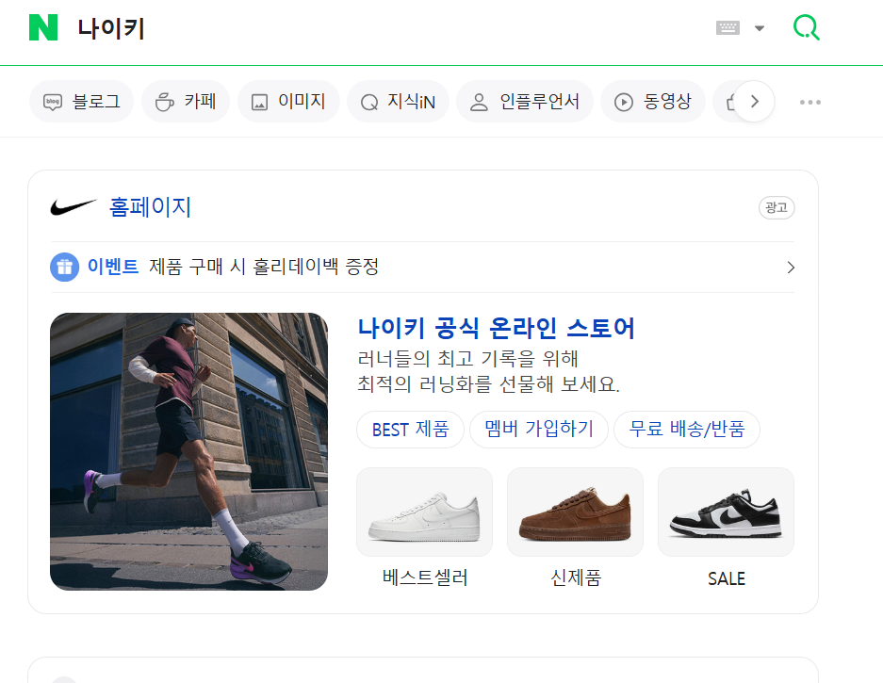Select the 블로그 tab
The image size is (883, 683).
tap(81, 102)
